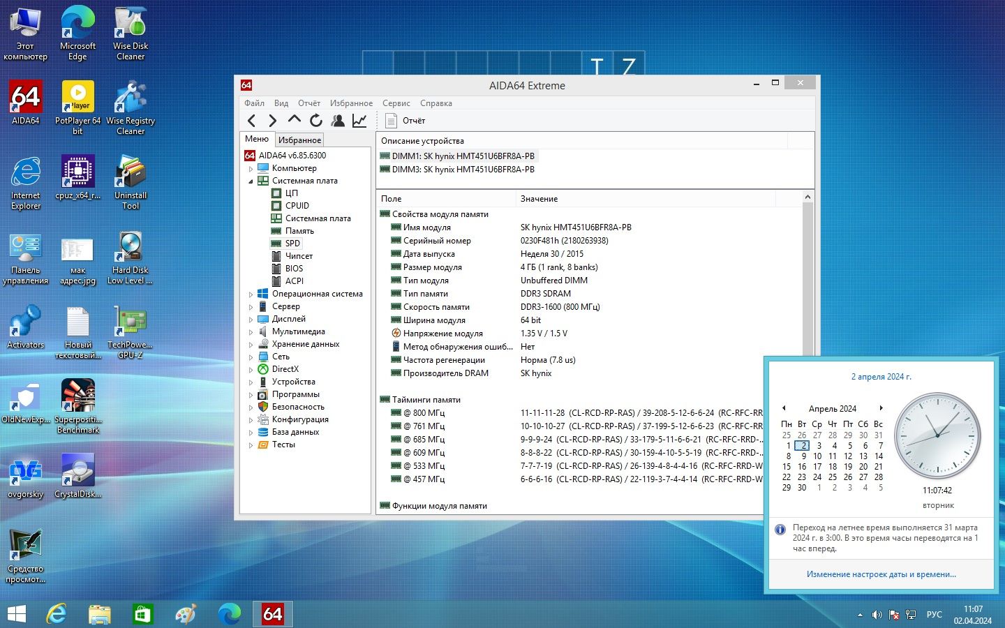Open TechPowerUp GPU-Z desktop icon

pos(131,331)
